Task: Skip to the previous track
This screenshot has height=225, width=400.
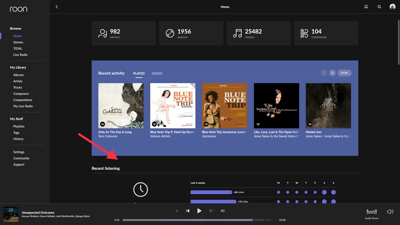Action: click(x=187, y=211)
